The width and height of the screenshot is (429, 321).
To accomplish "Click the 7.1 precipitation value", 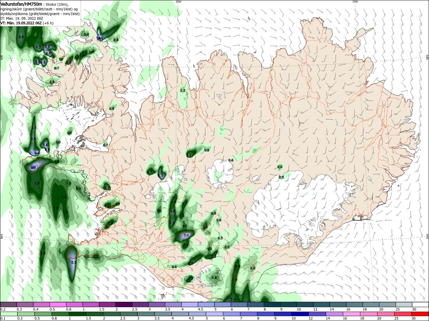I will click(187, 236).
